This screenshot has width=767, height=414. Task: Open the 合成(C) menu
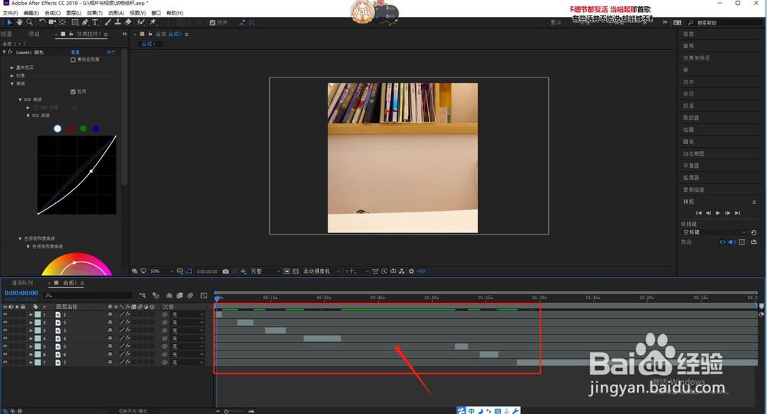[52, 13]
